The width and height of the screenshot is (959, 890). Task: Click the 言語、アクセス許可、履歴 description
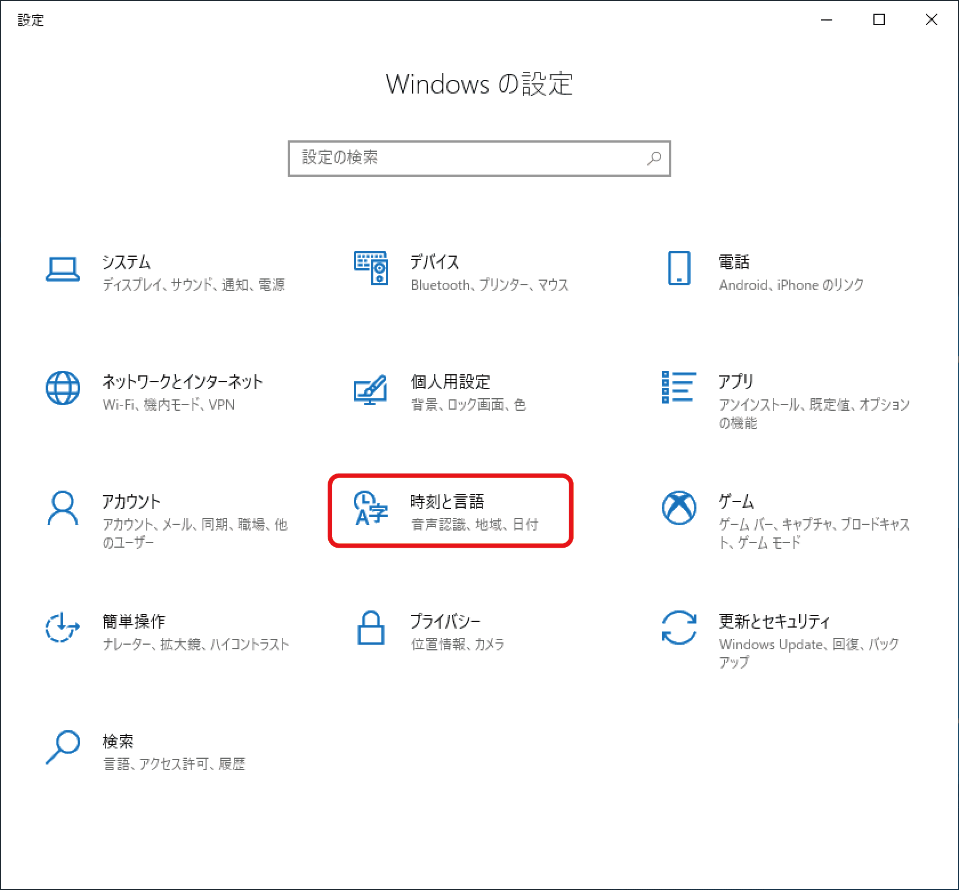[x=174, y=764]
